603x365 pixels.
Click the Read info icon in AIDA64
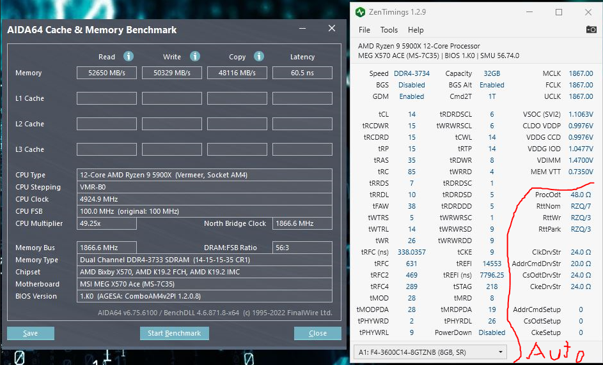click(129, 56)
